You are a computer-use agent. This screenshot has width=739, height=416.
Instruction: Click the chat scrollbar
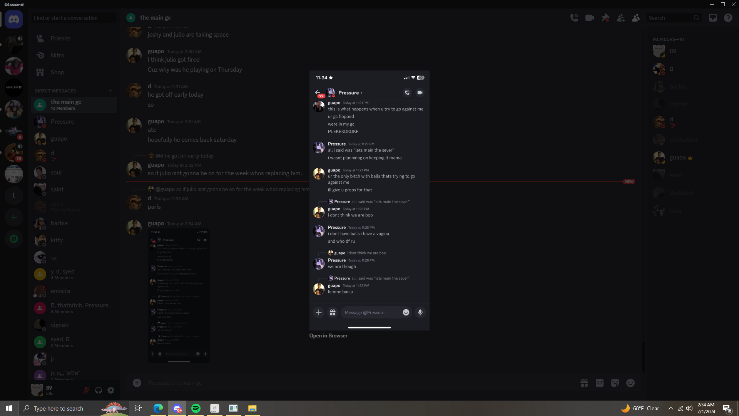(643, 357)
